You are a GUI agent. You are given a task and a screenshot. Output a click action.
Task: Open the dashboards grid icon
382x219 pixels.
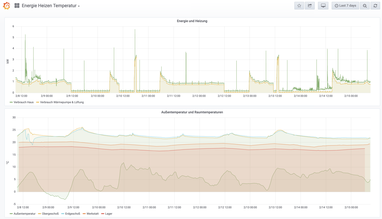click(17, 6)
